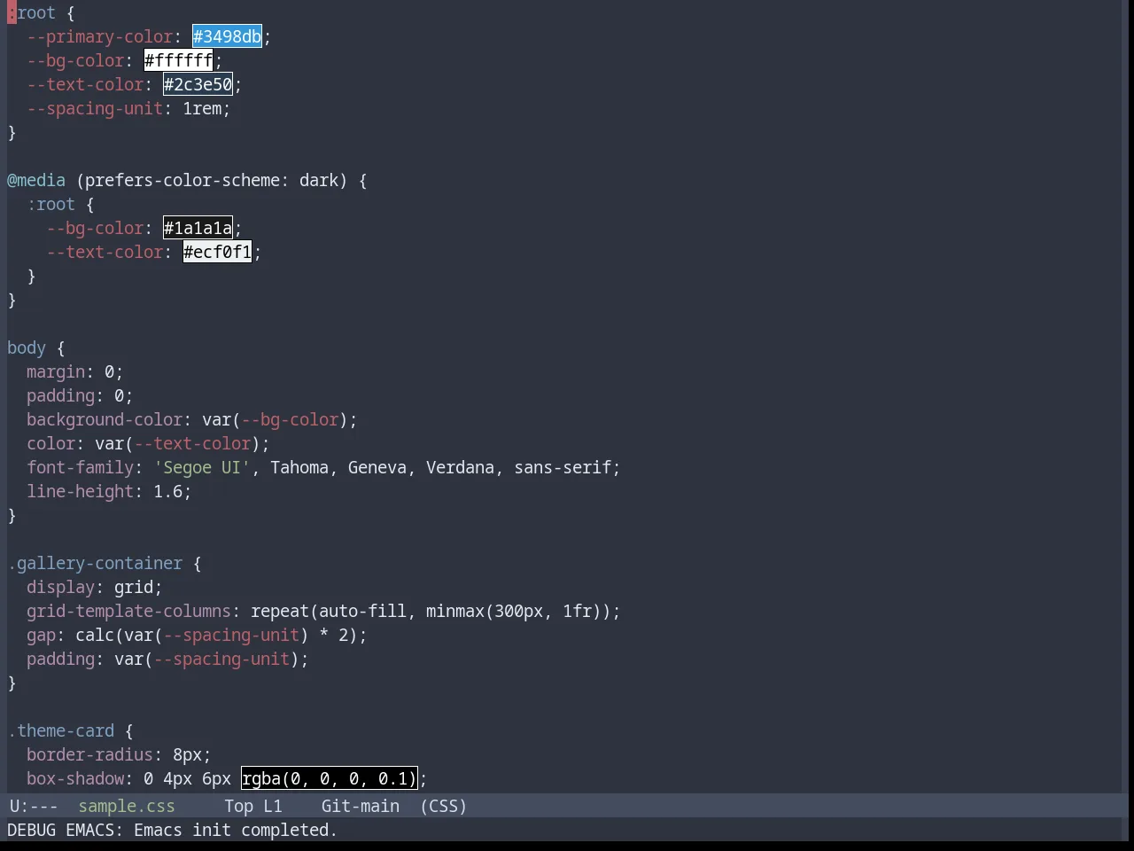
Task: Click the #3498db primary color value
Action: [227, 36]
